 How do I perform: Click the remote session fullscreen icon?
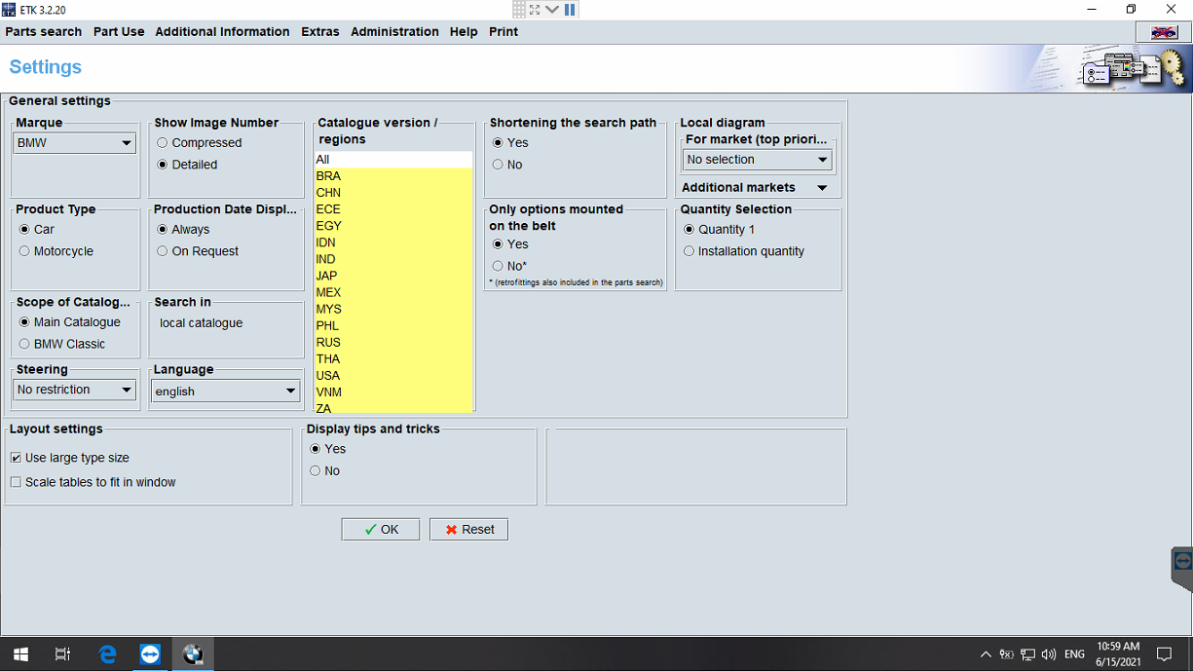535,9
